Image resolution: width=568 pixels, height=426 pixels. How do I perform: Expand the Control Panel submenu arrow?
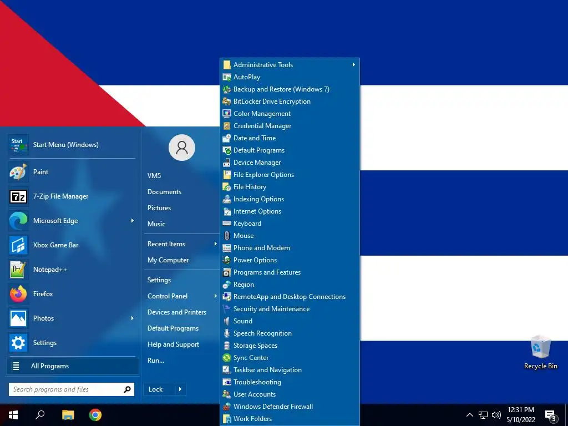(216, 296)
